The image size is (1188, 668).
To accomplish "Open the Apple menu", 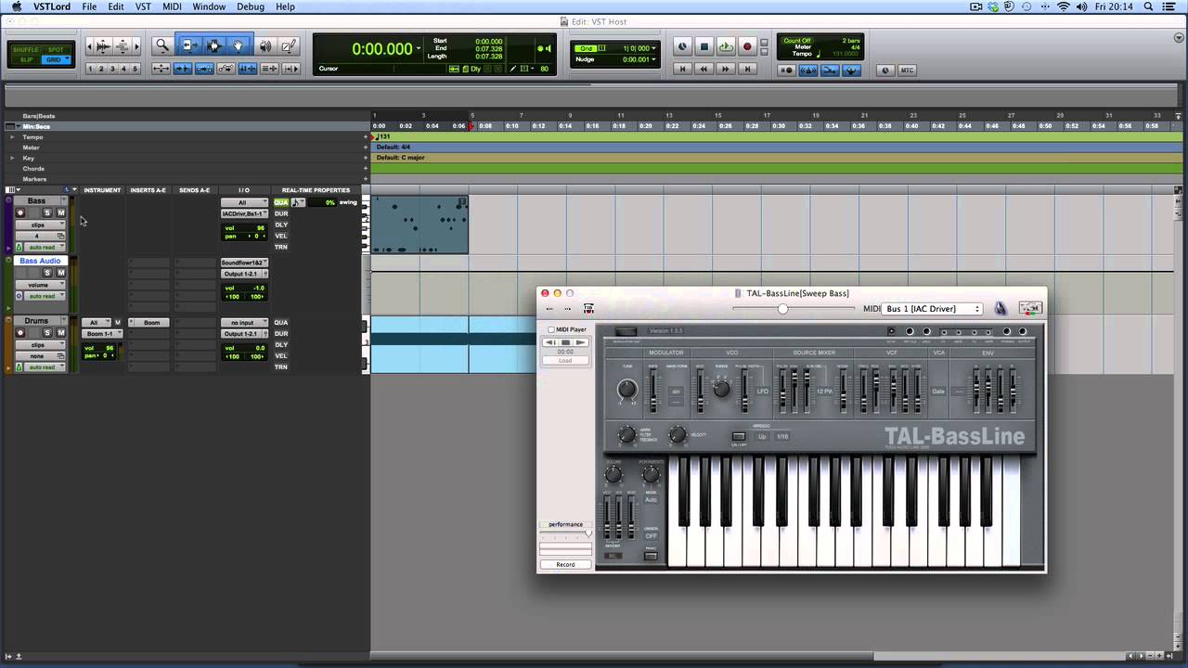I will [x=17, y=6].
